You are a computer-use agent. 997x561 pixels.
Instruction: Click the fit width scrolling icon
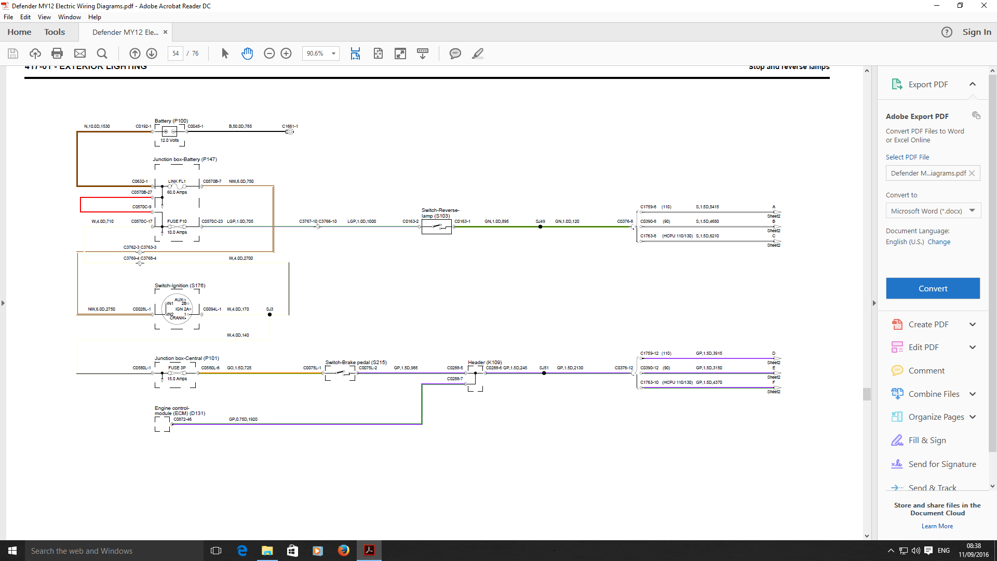(x=355, y=54)
